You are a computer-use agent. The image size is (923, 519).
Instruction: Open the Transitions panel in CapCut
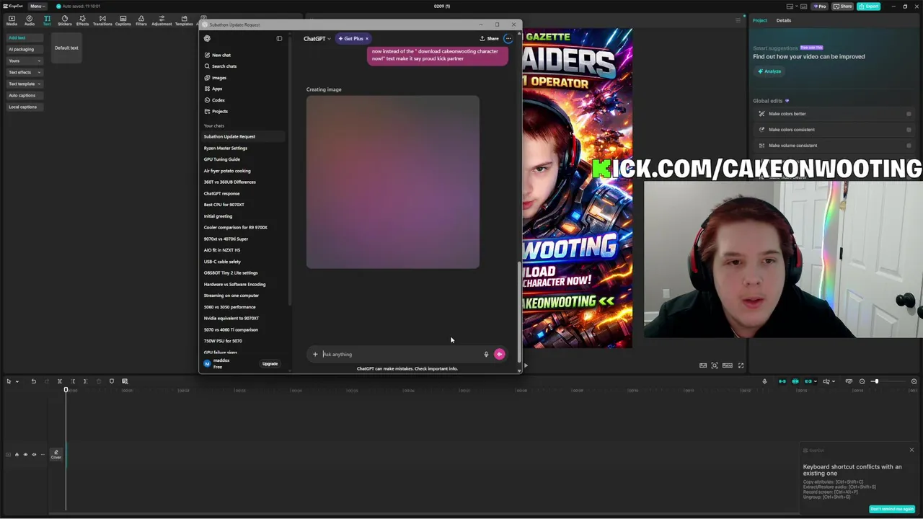(102, 20)
